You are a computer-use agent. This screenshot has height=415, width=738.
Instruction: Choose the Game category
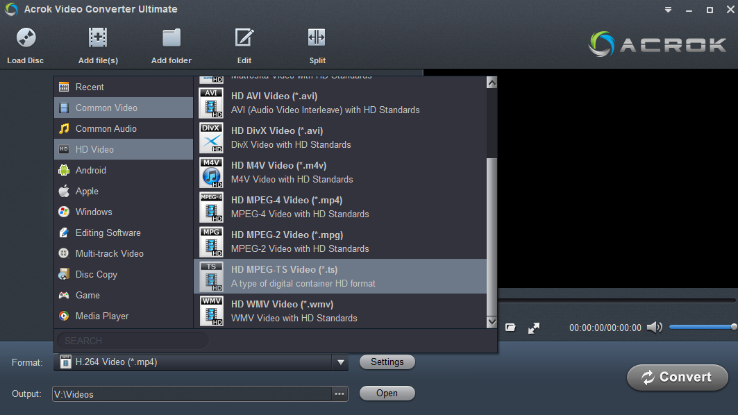pyautogui.click(x=124, y=295)
